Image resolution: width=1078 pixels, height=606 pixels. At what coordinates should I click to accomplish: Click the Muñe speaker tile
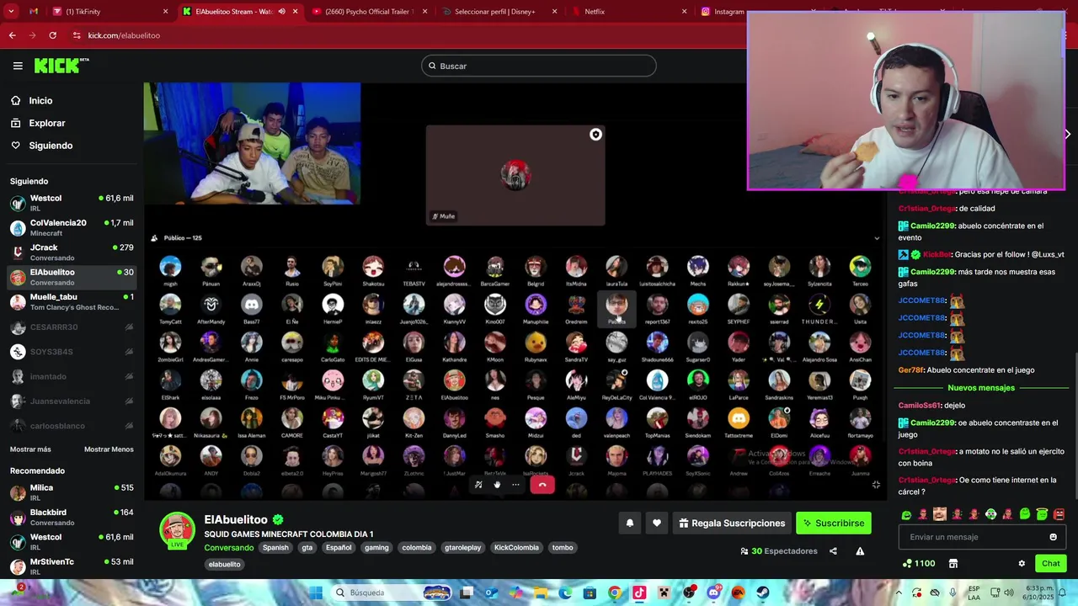coord(515,175)
